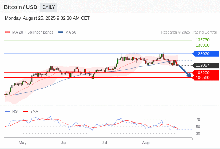Select the 105200 support price tag
This screenshot has width=220, height=149.
click(205, 73)
